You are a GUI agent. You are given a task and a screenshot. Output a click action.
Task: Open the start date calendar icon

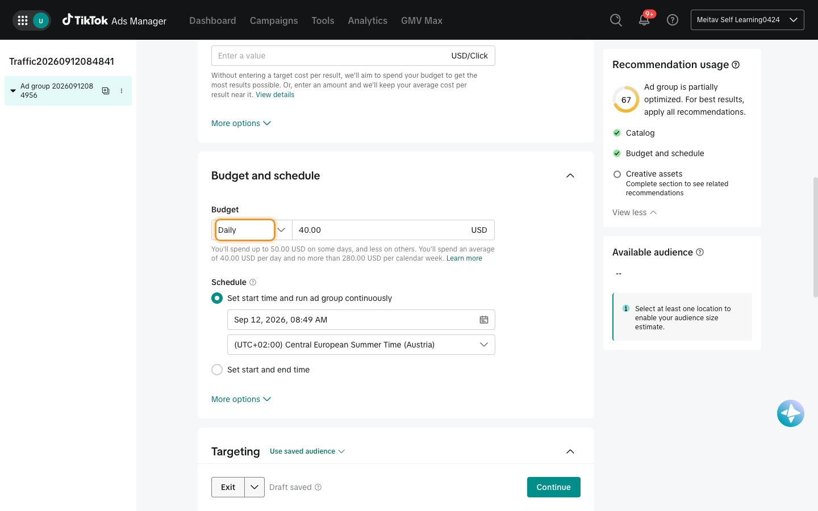(484, 320)
